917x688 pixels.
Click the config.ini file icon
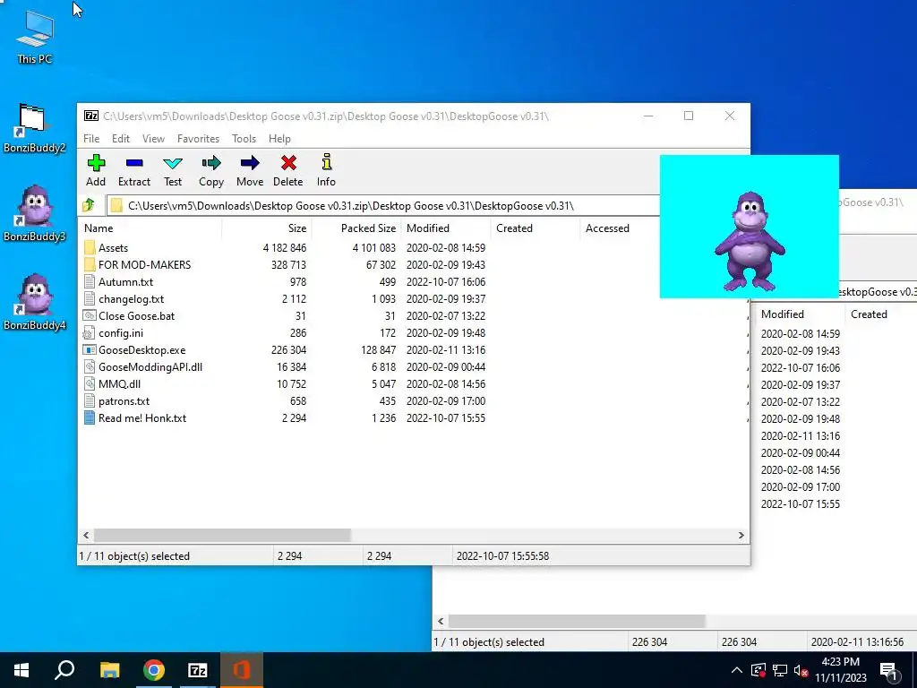tap(90, 333)
